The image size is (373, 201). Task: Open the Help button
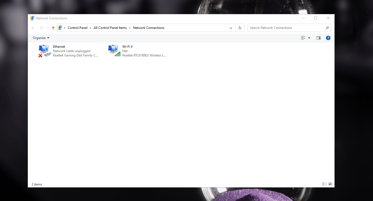tap(328, 38)
